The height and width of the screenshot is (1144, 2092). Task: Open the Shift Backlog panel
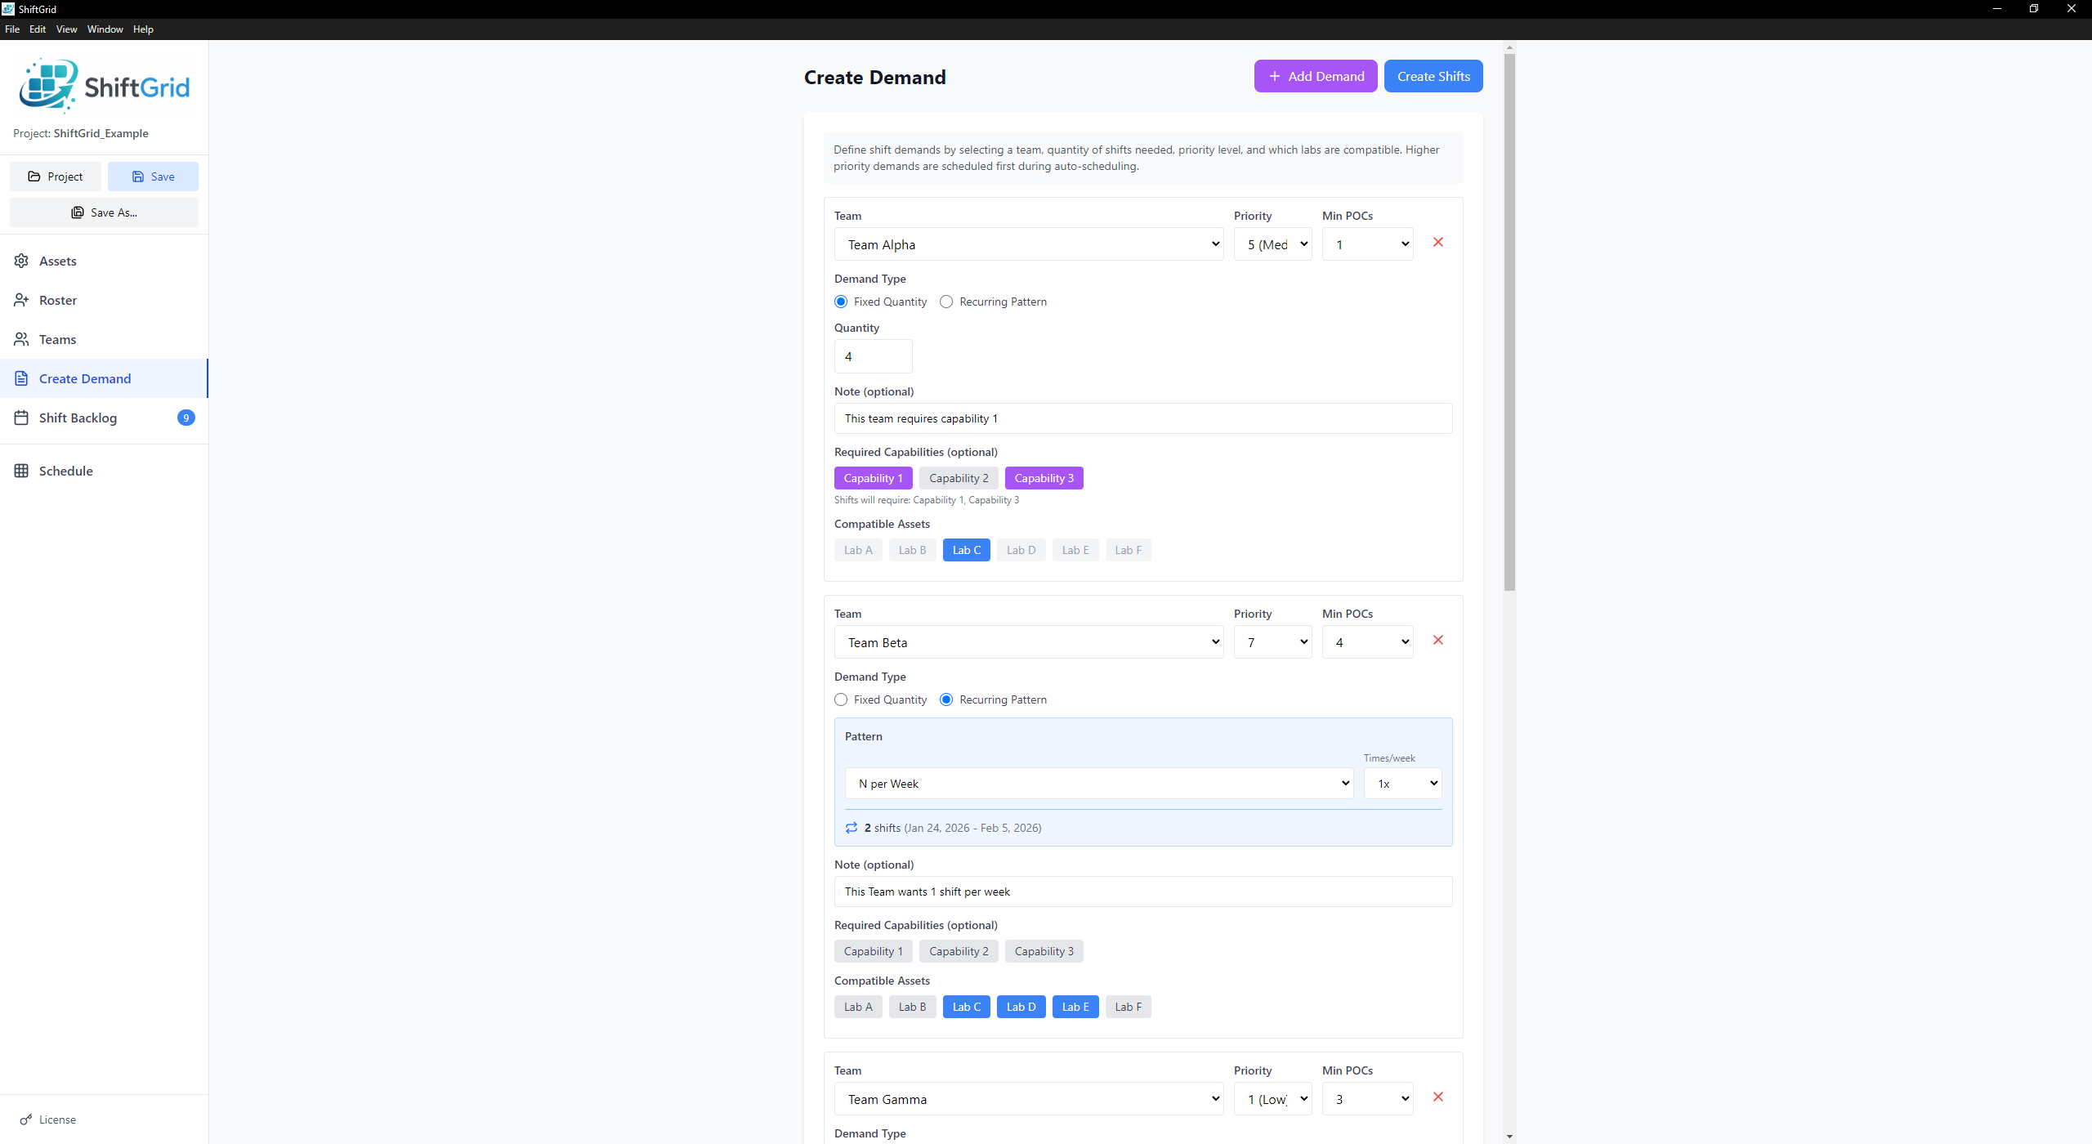[x=78, y=418]
